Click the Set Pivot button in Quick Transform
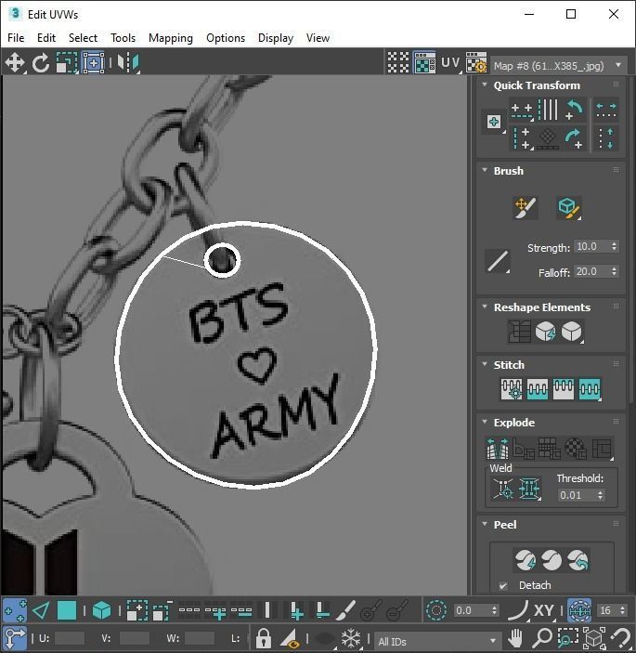This screenshot has height=653, width=636. click(494, 122)
